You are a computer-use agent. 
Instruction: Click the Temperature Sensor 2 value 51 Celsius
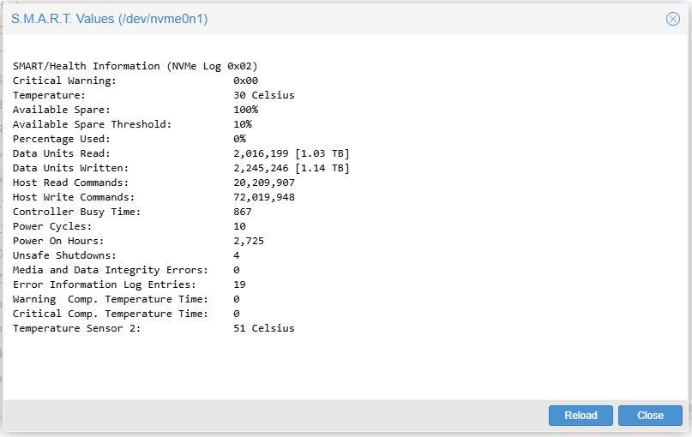pyautogui.click(x=264, y=328)
